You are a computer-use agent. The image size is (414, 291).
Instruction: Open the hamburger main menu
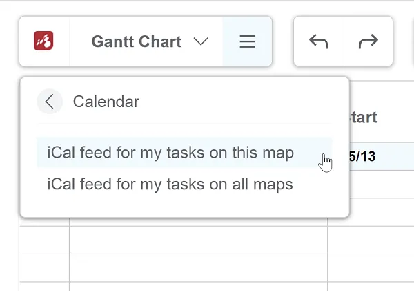[x=247, y=41]
